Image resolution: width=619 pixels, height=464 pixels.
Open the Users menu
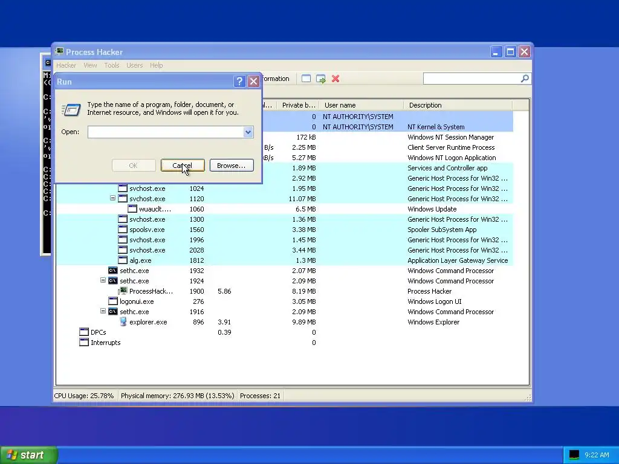[x=135, y=65]
